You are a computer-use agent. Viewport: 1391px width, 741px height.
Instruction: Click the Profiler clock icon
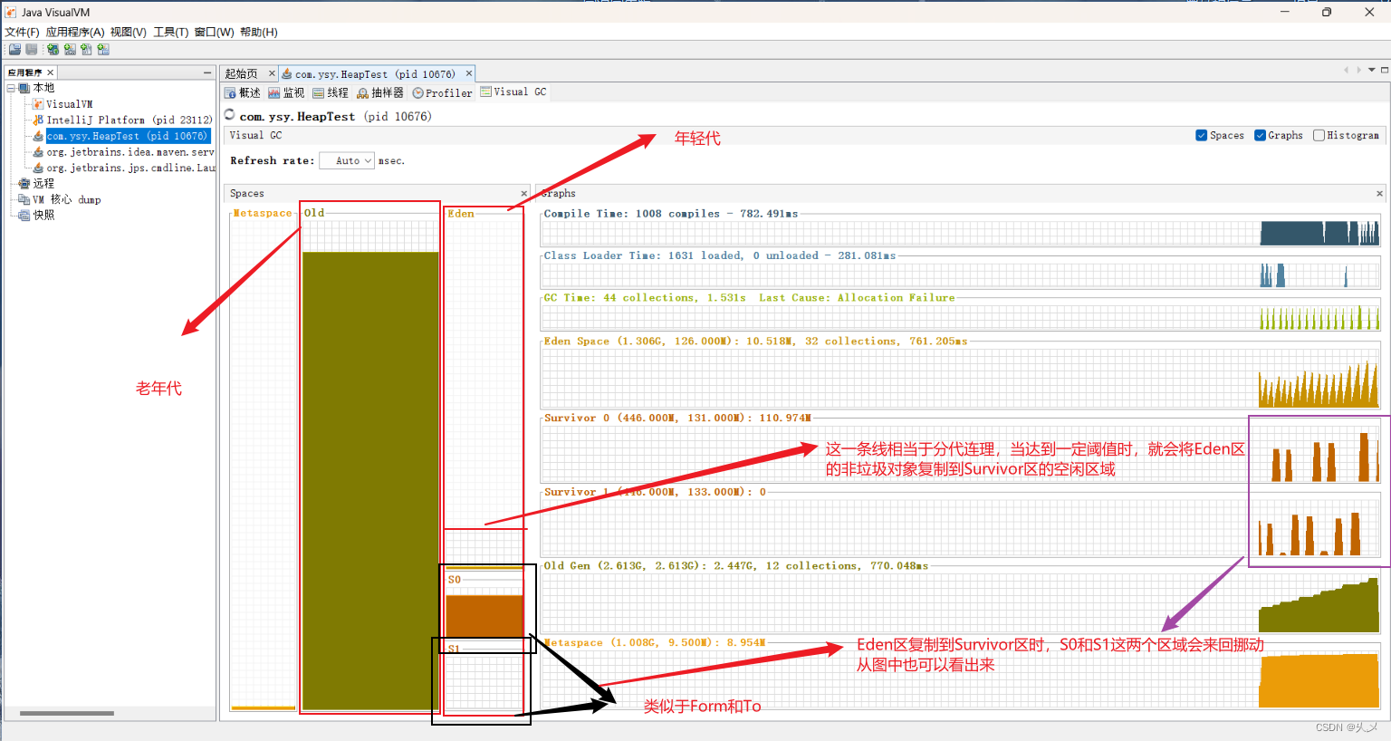tap(417, 92)
